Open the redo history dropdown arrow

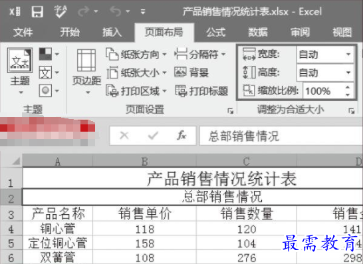[96, 11]
